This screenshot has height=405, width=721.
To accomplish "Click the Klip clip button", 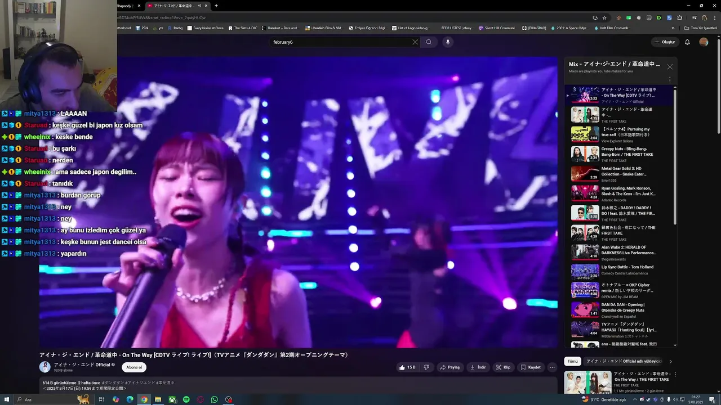I will 503,367.
